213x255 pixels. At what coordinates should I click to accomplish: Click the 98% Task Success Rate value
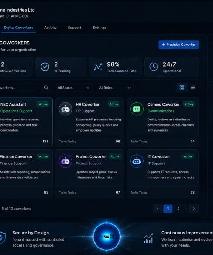[x=113, y=64]
